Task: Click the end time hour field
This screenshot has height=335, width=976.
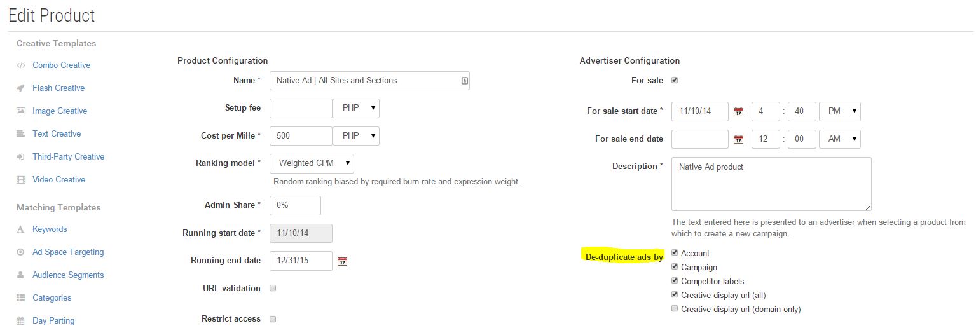Action: 766,139
